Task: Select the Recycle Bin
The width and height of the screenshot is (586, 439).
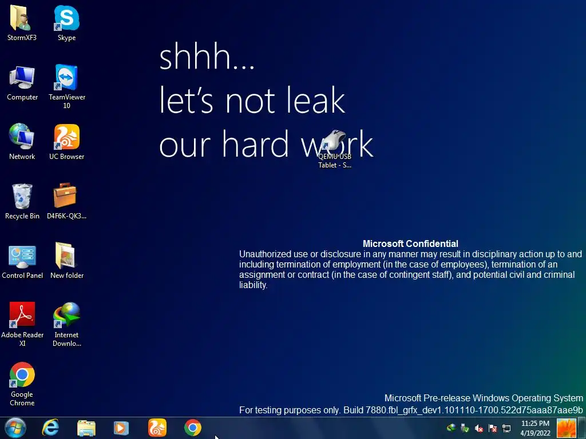Action: tap(22, 201)
